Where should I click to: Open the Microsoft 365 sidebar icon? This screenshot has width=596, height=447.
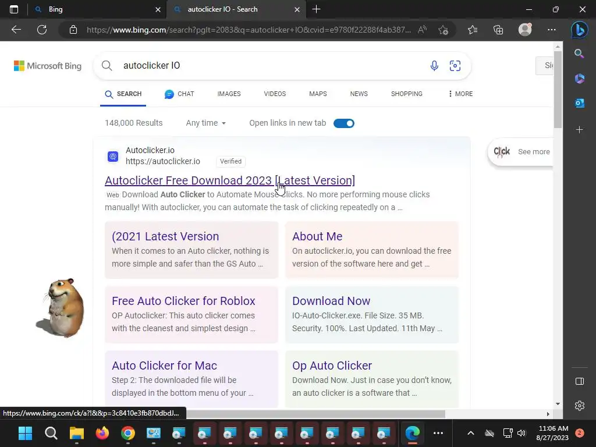coord(579,79)
